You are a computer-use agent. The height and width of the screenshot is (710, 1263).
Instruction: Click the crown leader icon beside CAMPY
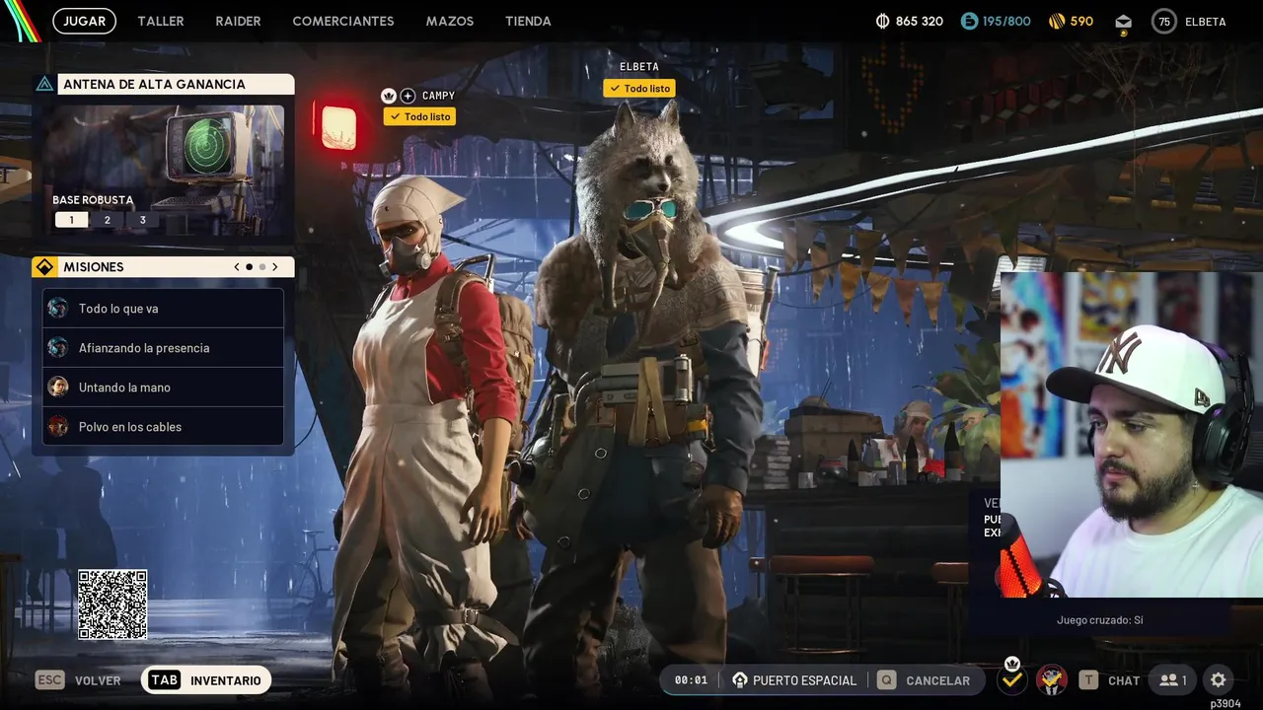click(389, 96)
